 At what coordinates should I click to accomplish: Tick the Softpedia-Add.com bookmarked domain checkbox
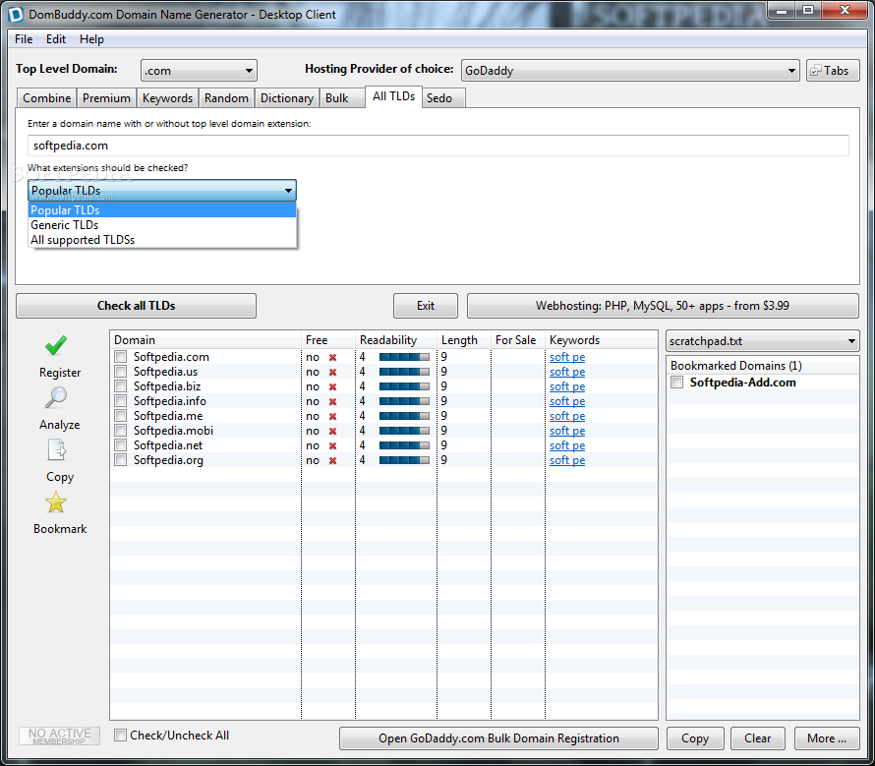(x=677, y=383)
